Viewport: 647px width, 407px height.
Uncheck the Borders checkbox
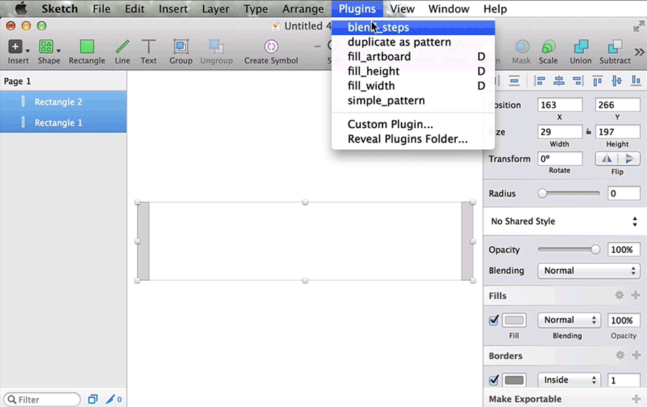click(x=494, y=380)
